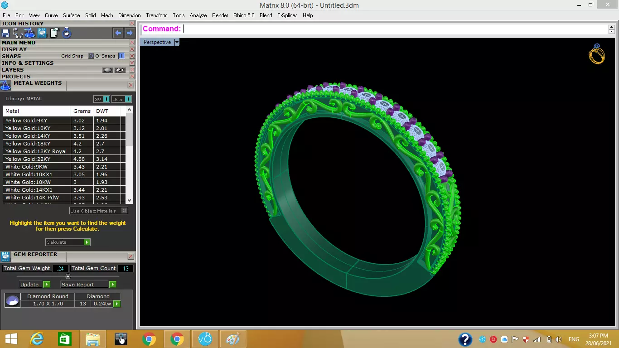Open the Mesh menu
This screenshot has height=348, width=619.
107,15
